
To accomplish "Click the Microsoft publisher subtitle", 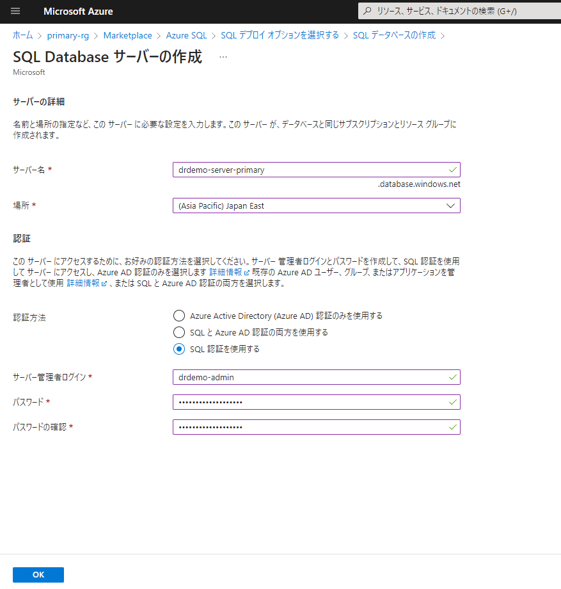I will pos(29,72).
